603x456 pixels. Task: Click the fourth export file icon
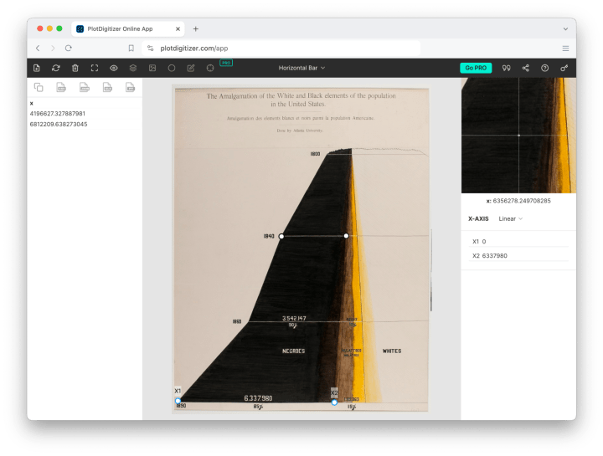[131, 87]
